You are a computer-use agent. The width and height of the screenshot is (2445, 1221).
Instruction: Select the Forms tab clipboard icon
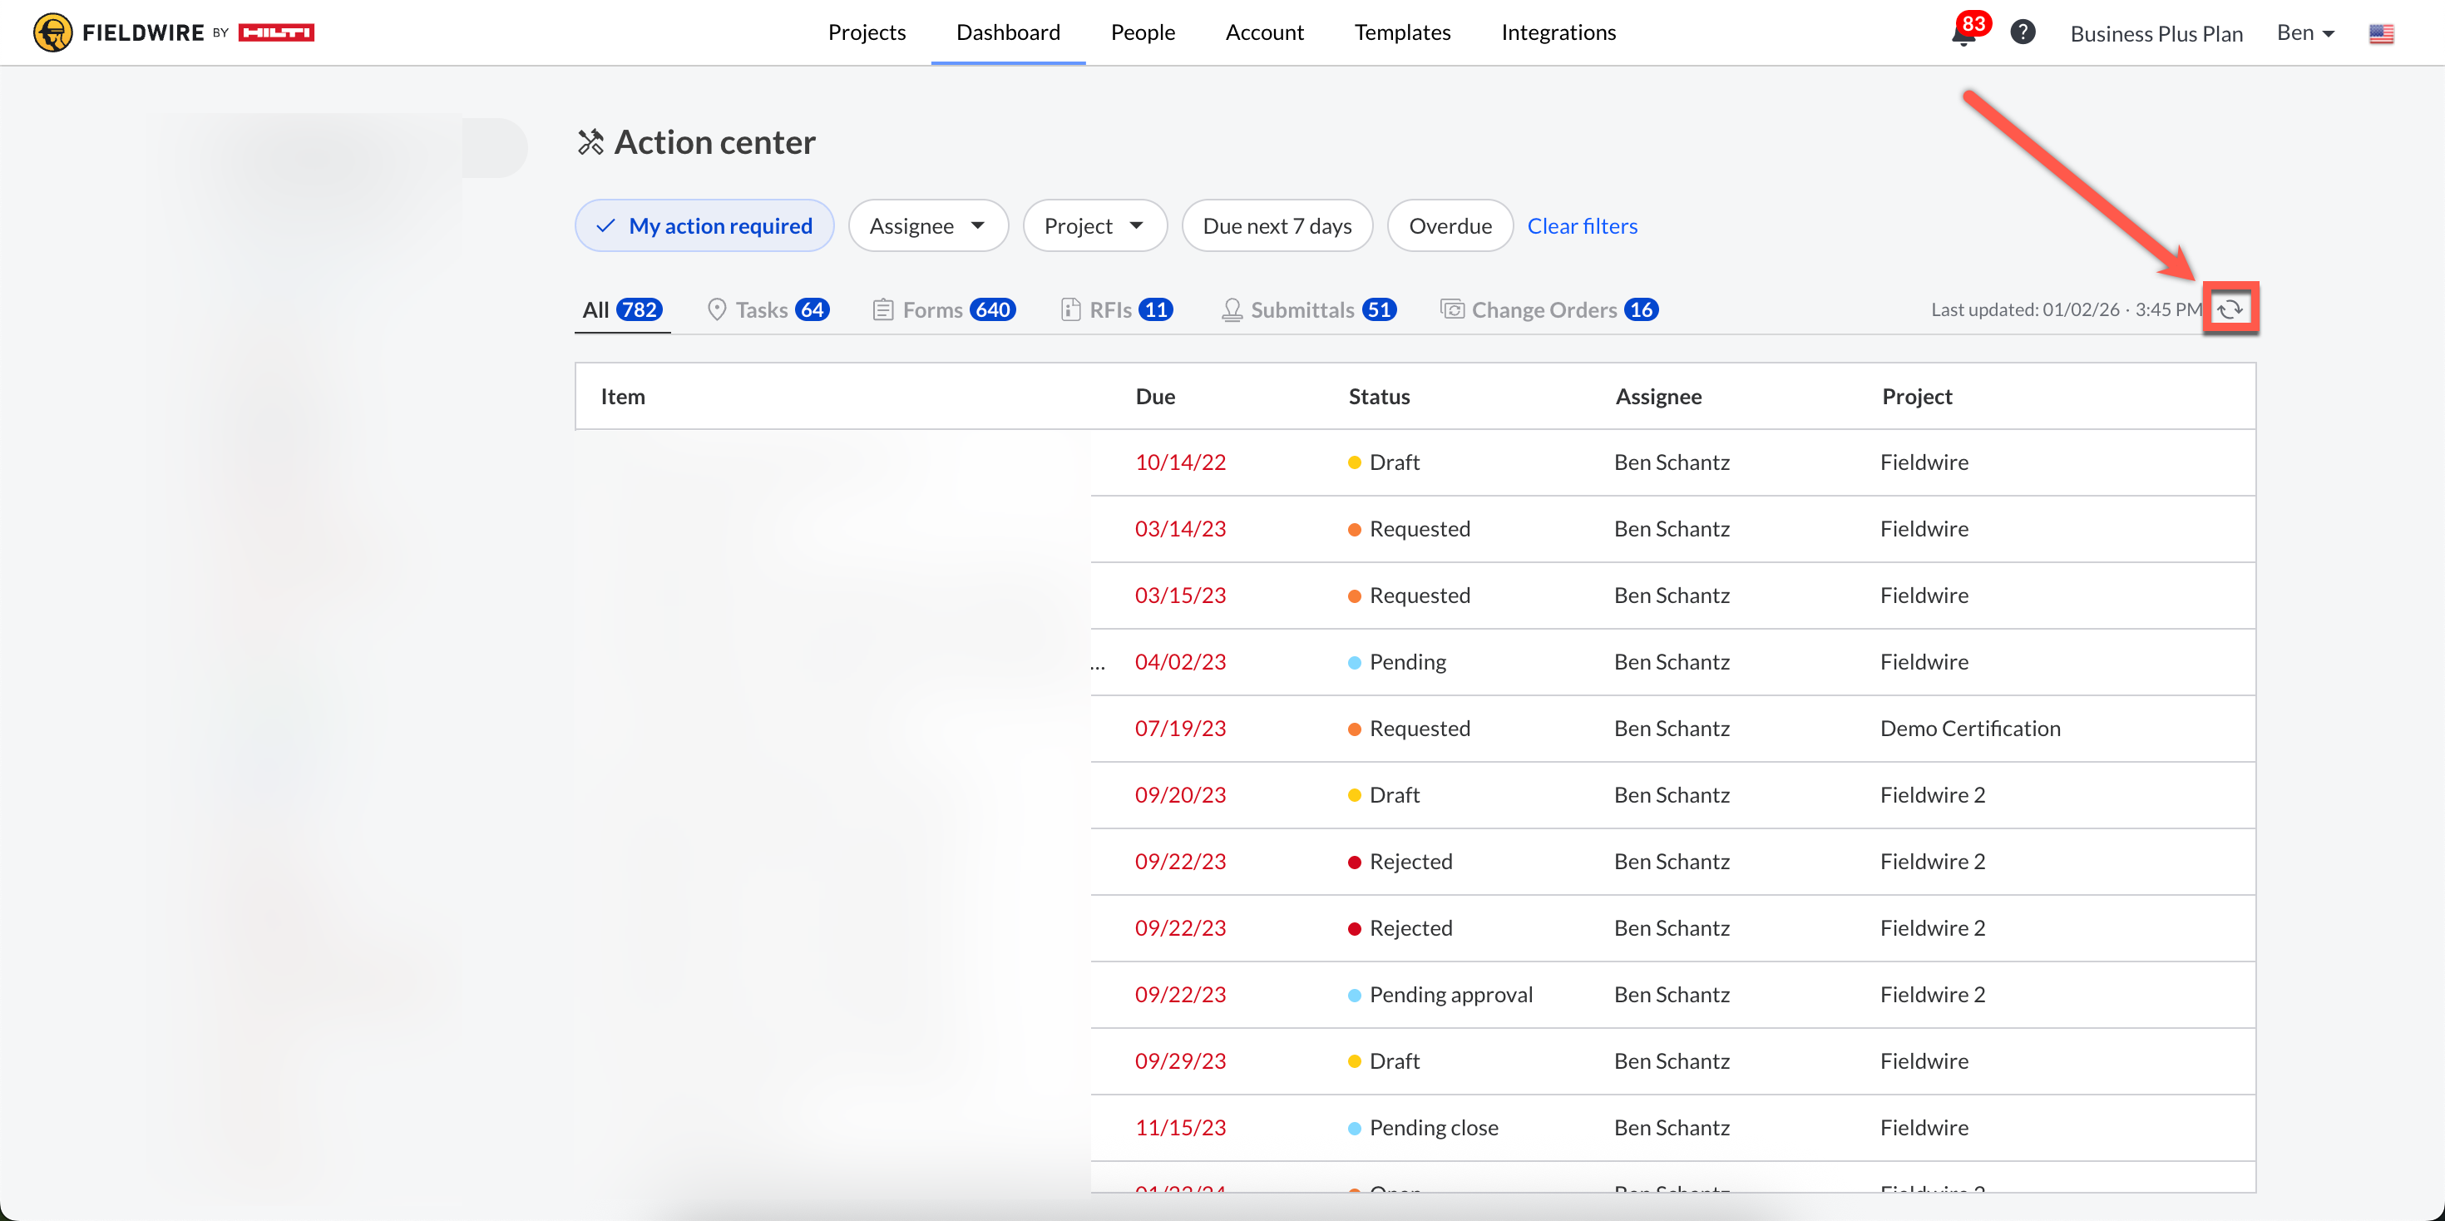[882, 309]
